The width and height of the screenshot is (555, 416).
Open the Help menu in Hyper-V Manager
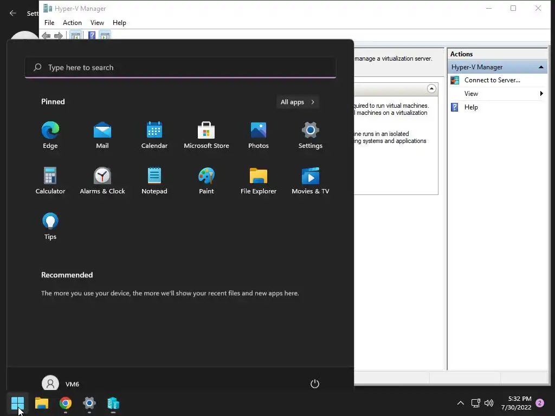click(x=119, y=23)
